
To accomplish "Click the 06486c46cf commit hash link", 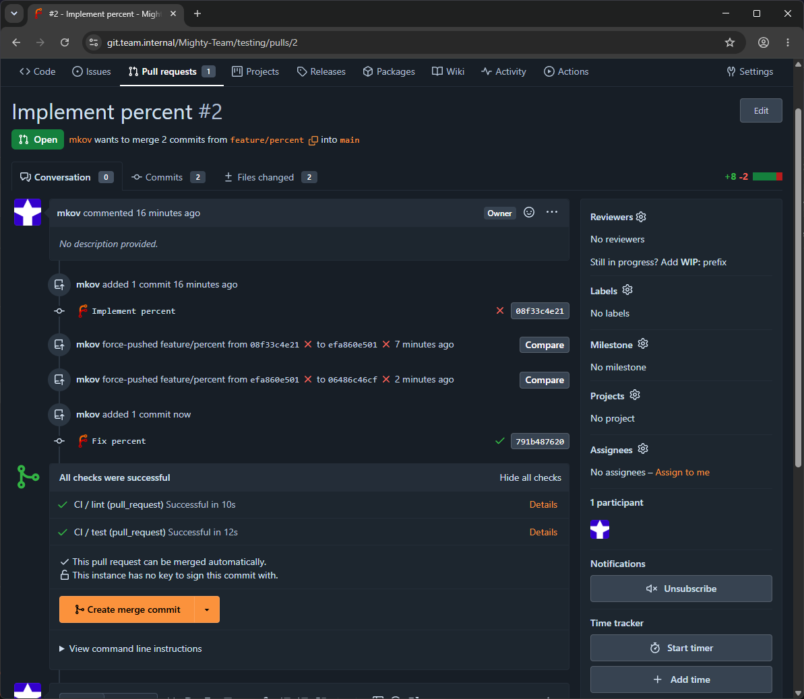I will 352,380.
